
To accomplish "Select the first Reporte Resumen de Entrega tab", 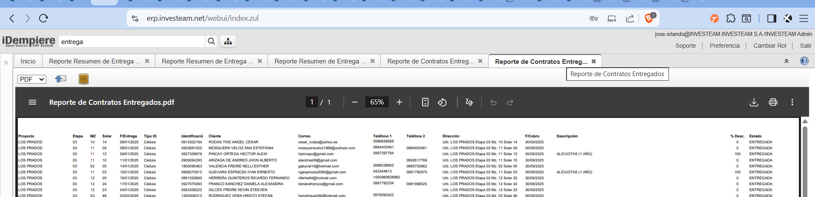I will coord(94,61).
